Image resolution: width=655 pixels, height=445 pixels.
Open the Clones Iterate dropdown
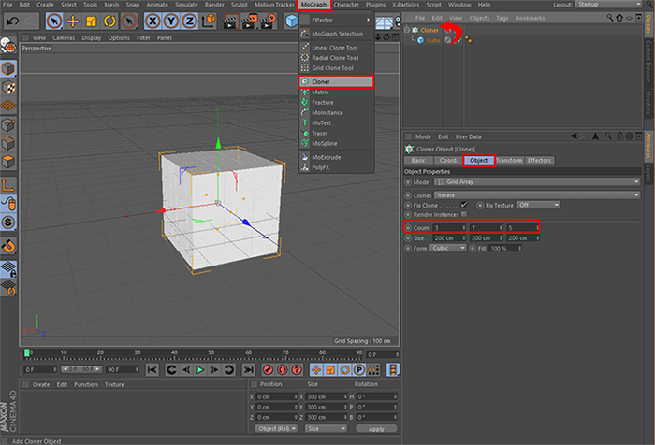click(537, 195)
